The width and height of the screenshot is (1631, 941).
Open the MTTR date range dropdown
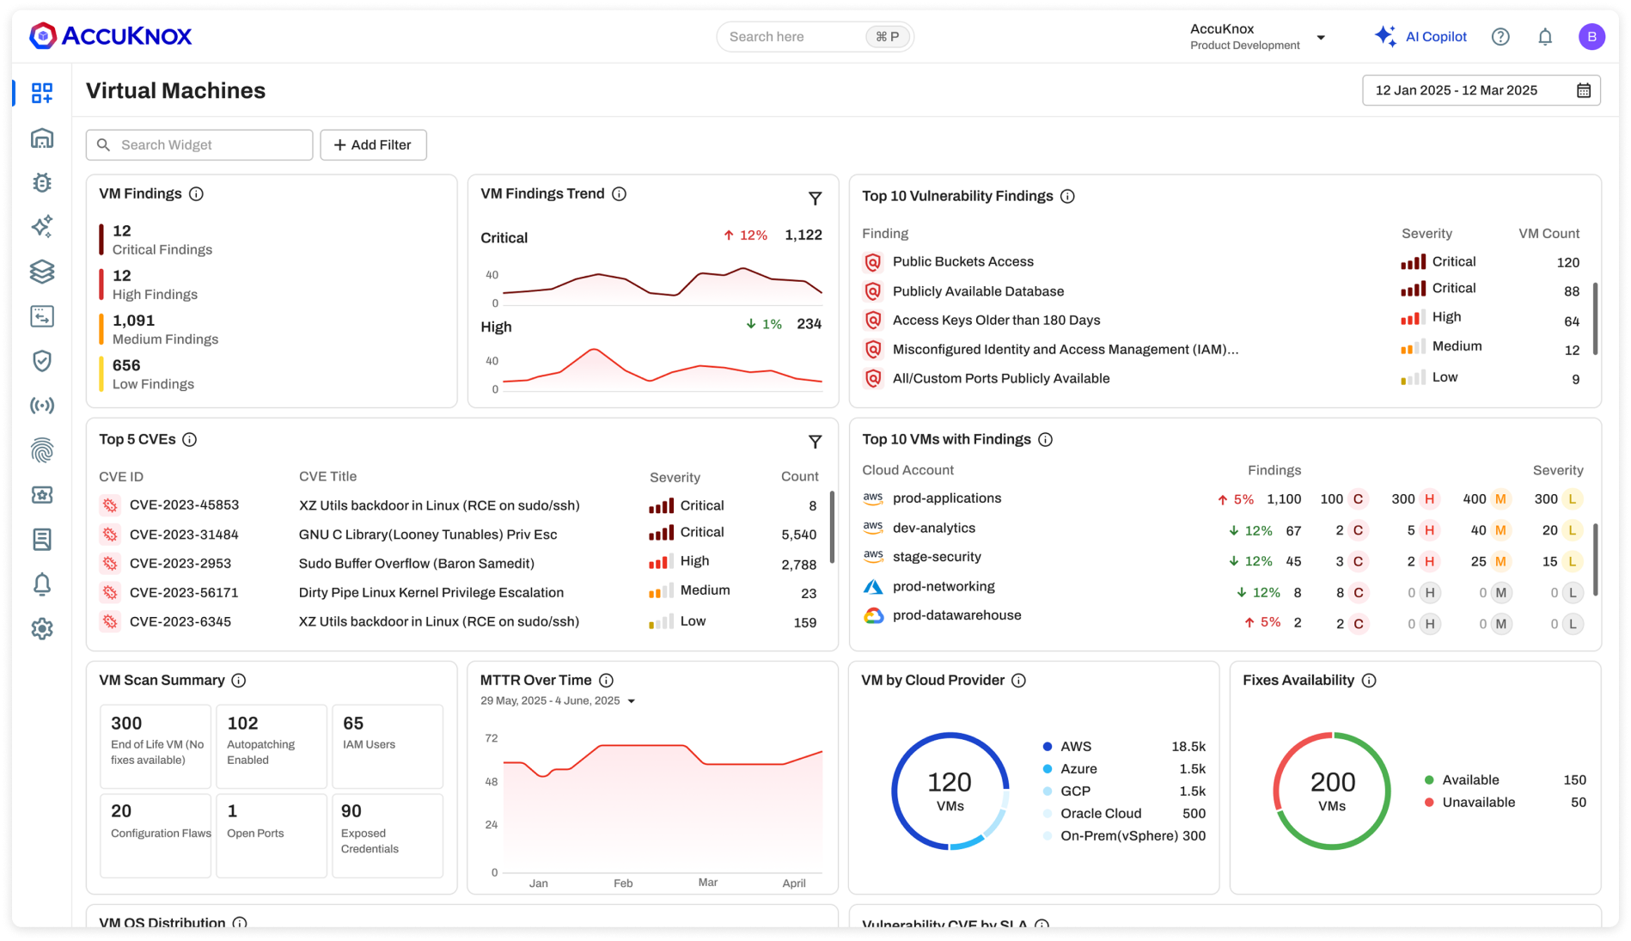632,700
